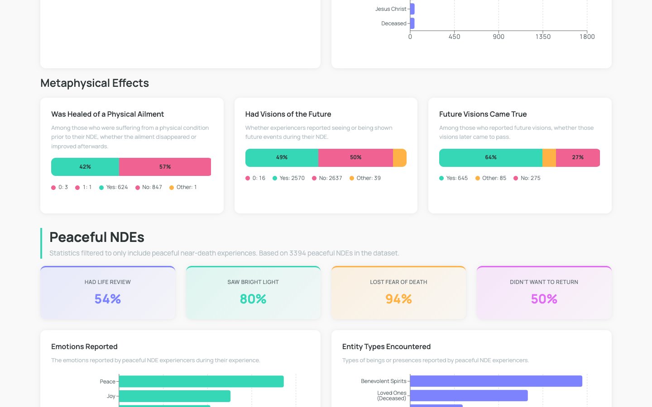This screenshot has width=652, height=407.
Task: Click the 'Peaceful NDEs' section heading
Action: click(x=97, y=237)
